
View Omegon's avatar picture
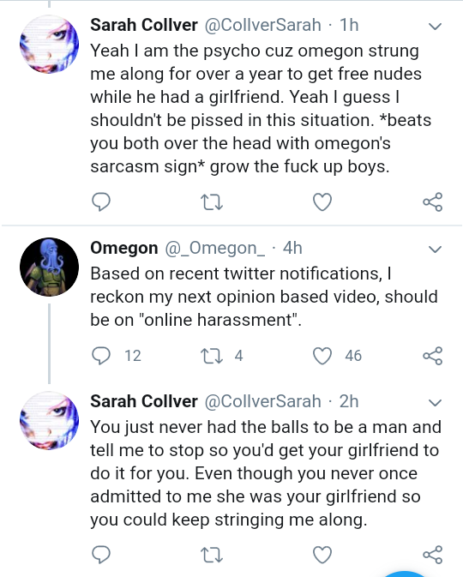pos(50,267)
